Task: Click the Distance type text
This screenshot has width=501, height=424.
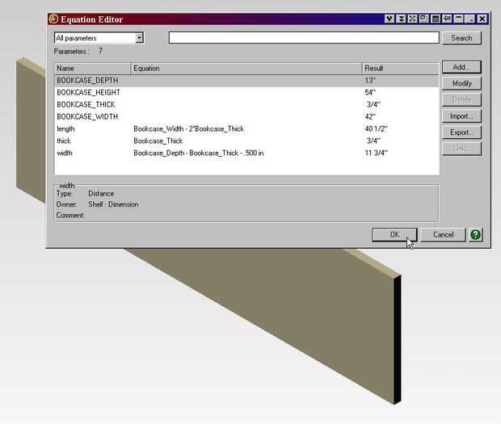Action: [101, 194]
